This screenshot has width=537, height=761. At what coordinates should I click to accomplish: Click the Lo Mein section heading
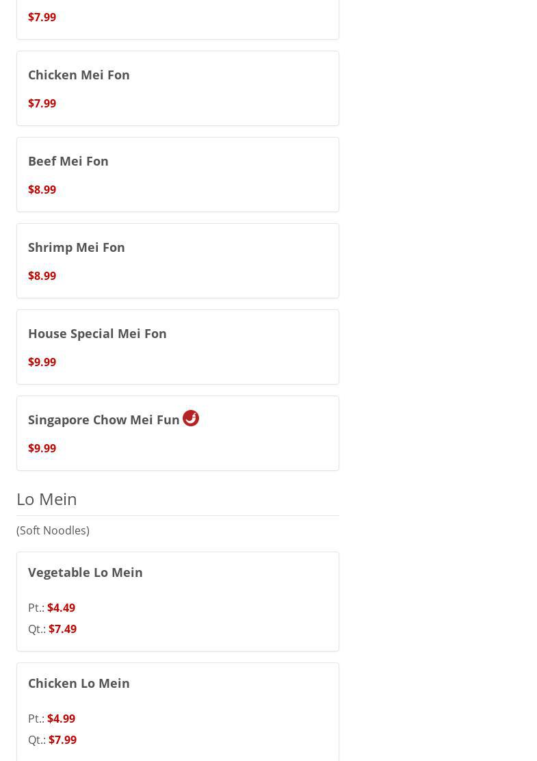[x=47, y=499]
